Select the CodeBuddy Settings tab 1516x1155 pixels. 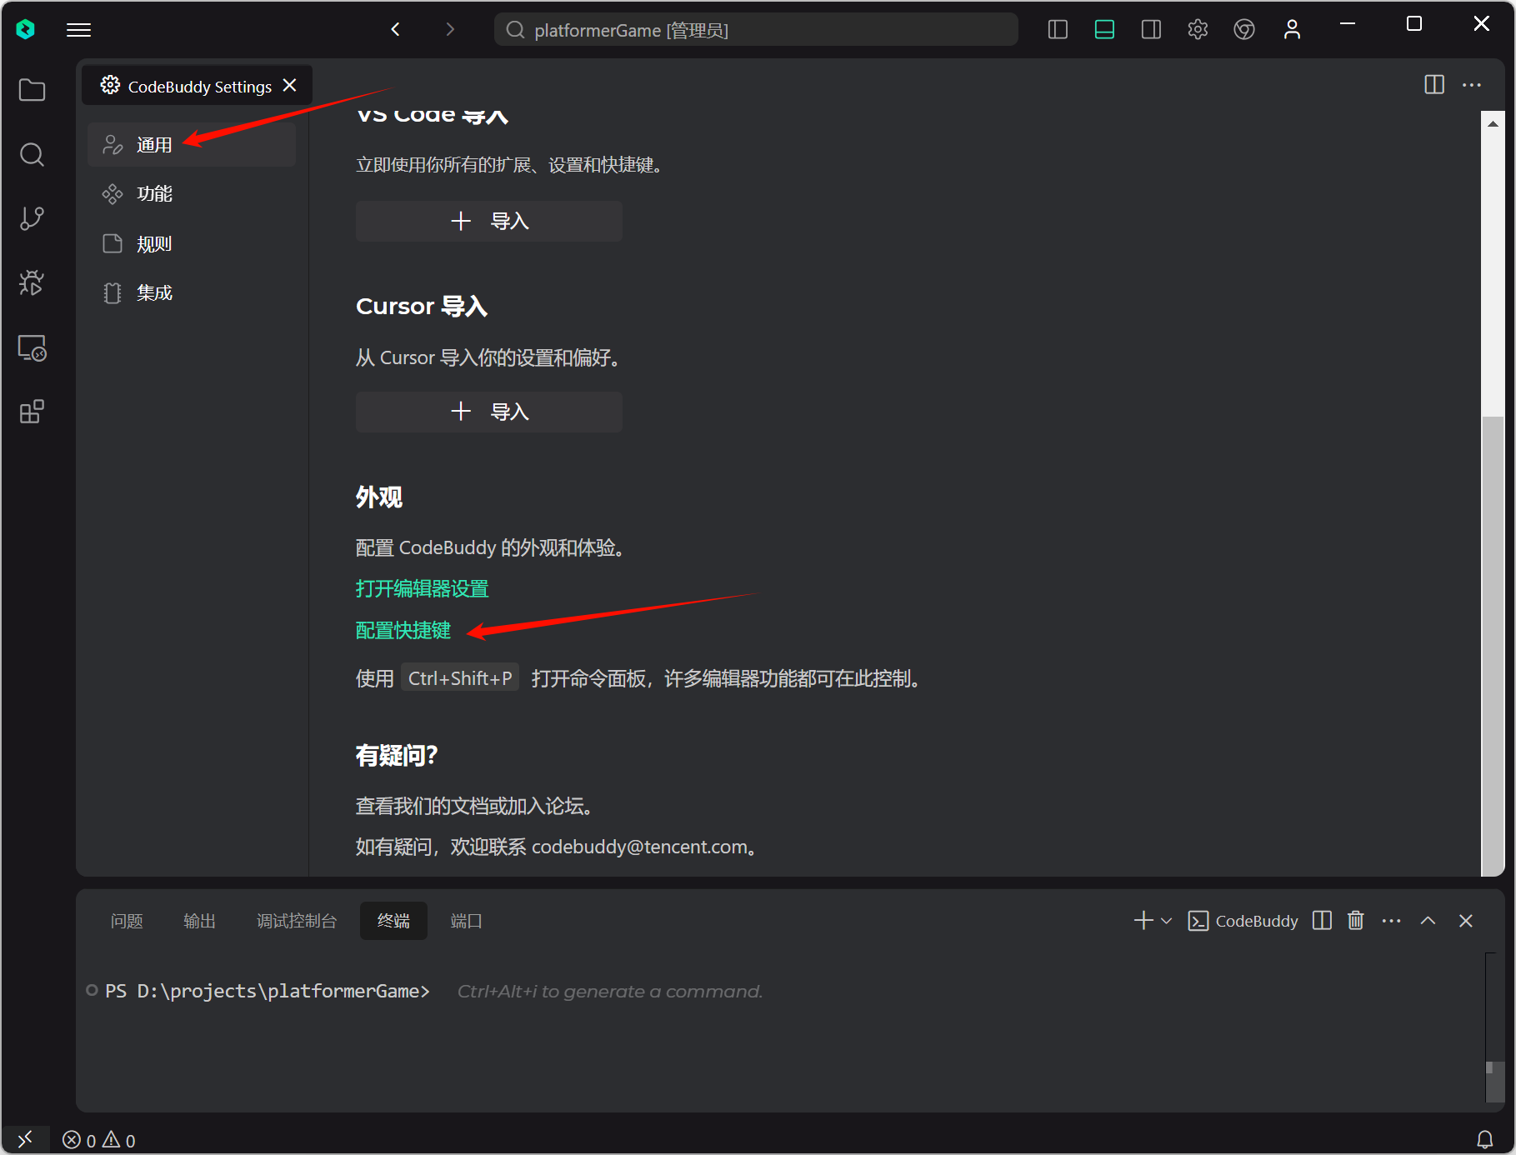click(x=198, y=86)
